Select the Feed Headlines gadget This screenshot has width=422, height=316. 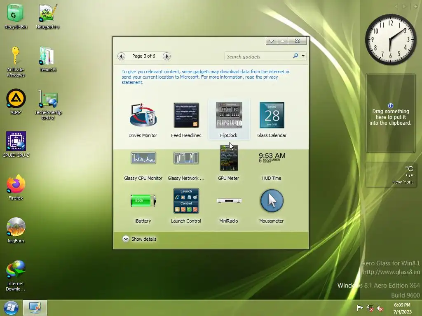click(x=186, y=120)
